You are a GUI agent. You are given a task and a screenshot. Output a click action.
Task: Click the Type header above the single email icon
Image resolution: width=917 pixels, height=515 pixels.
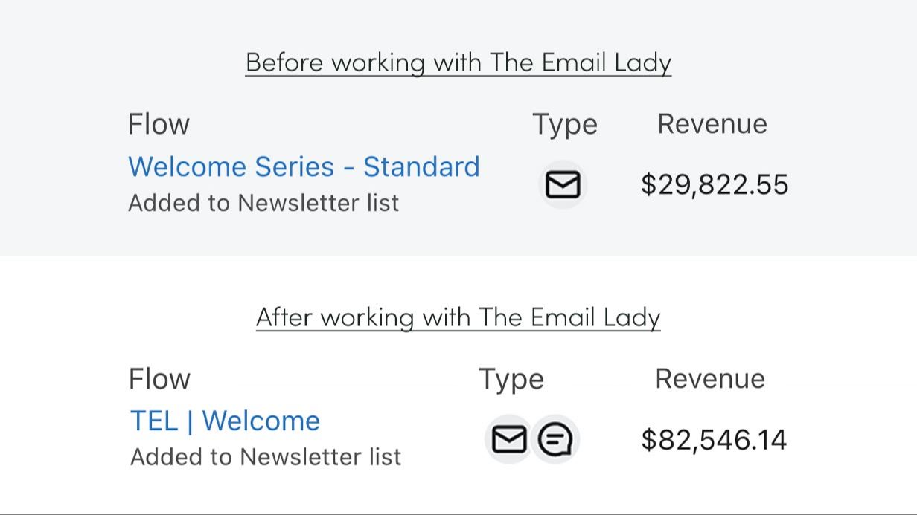(x=564, y=125)
